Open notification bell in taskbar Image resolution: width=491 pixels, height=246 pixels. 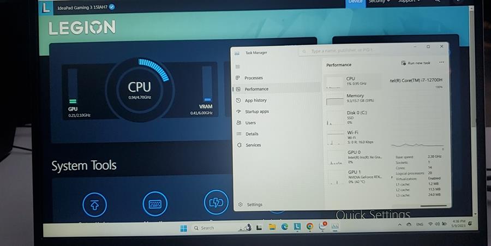(x=470, y=223)
